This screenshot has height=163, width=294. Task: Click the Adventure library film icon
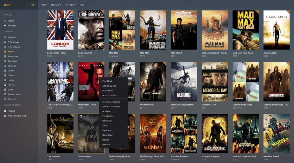(5, 56)
